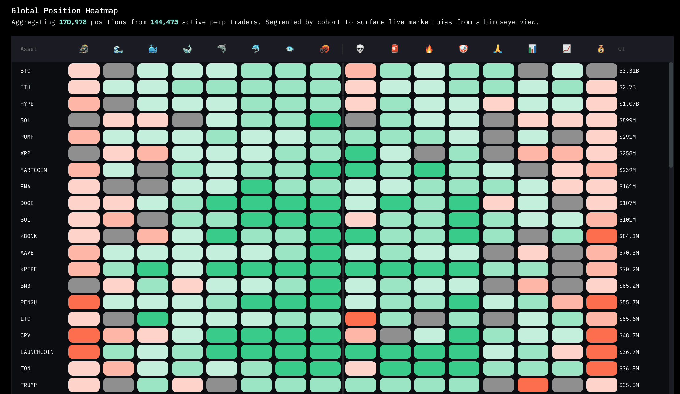Select the PENGU asset label
Screen dimensions: 680x394
29,302
